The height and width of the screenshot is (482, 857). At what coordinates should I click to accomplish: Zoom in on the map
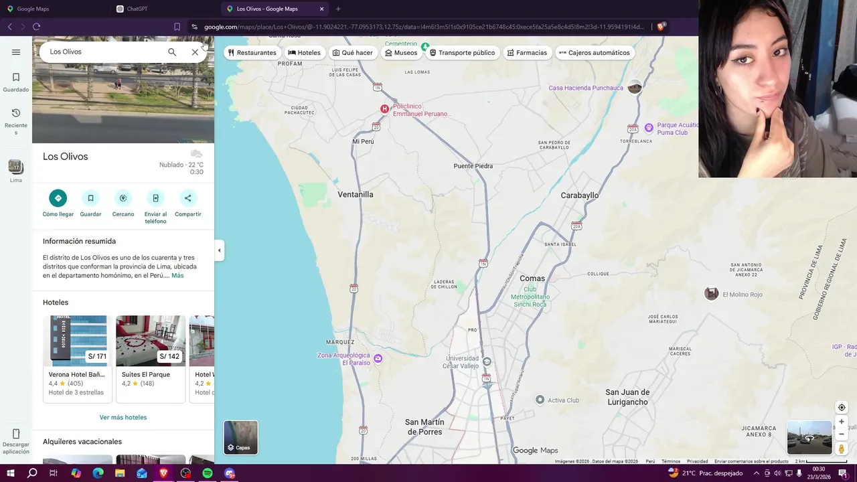coord(842,422)
